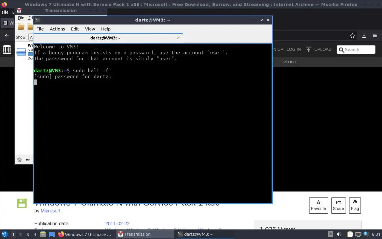Open the terminal Edit menu

pyautogui.click(x=75, y=29)
